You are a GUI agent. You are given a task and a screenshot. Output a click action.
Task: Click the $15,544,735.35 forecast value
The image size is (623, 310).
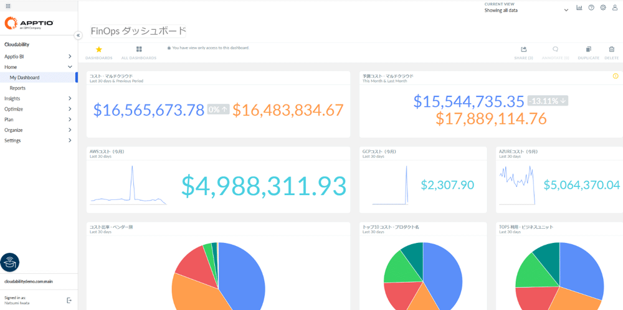tap(469, 101)
